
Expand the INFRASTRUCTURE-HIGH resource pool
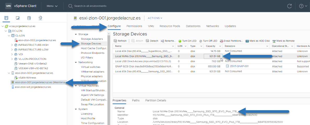(x=12, y=45)
